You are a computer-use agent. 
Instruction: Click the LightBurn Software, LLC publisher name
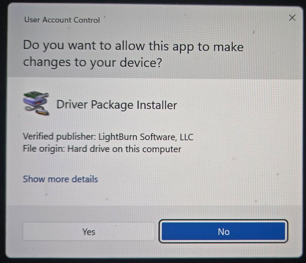pos(146,137)
